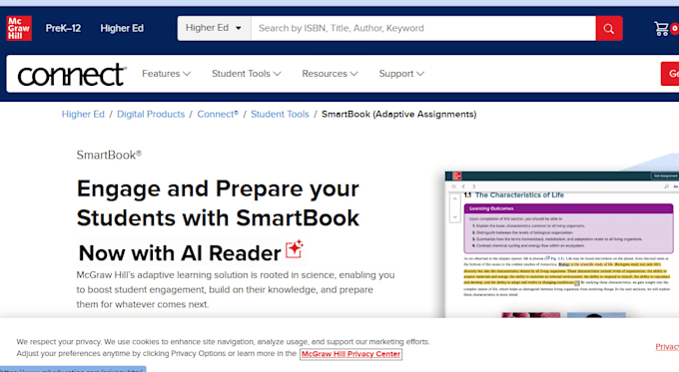Click the SmartBook (Adaptive Assignments) breadcrumb text
The height and width of the screenshot is (372, 679).
point(398,115)
